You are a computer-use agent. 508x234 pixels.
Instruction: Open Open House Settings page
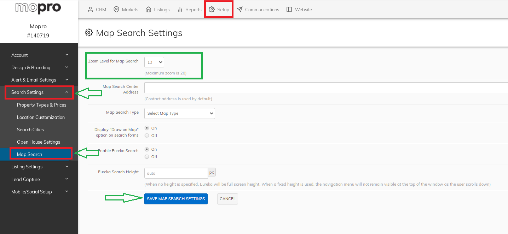[39, 142]
